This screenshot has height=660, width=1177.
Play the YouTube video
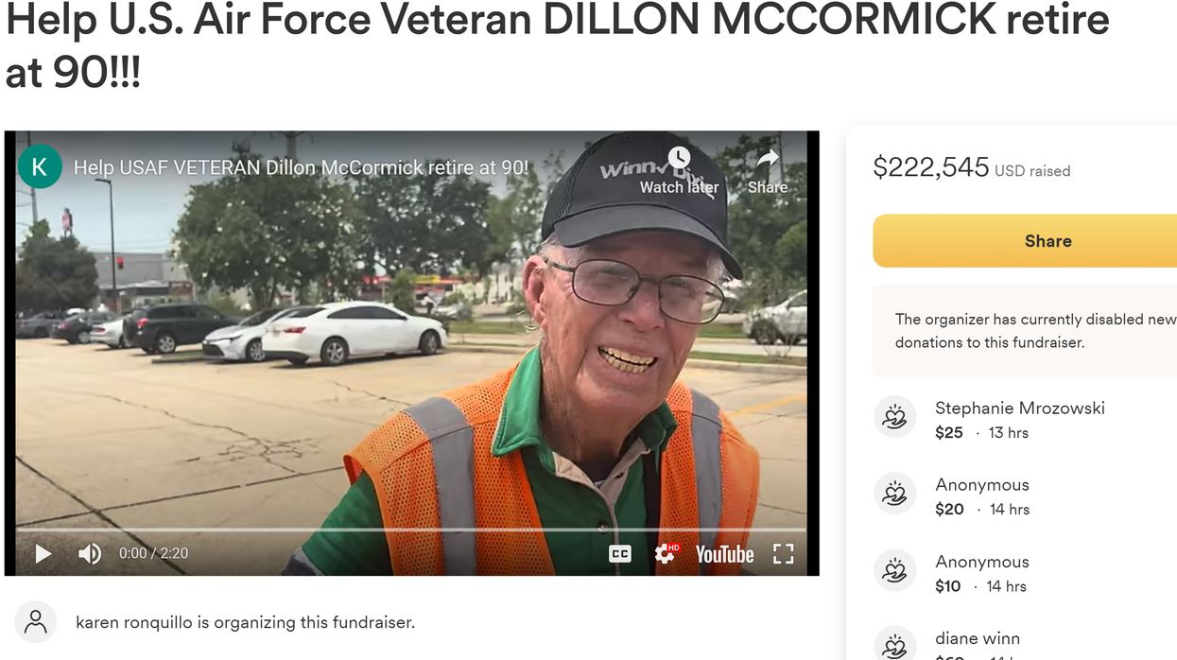(43, 553)
